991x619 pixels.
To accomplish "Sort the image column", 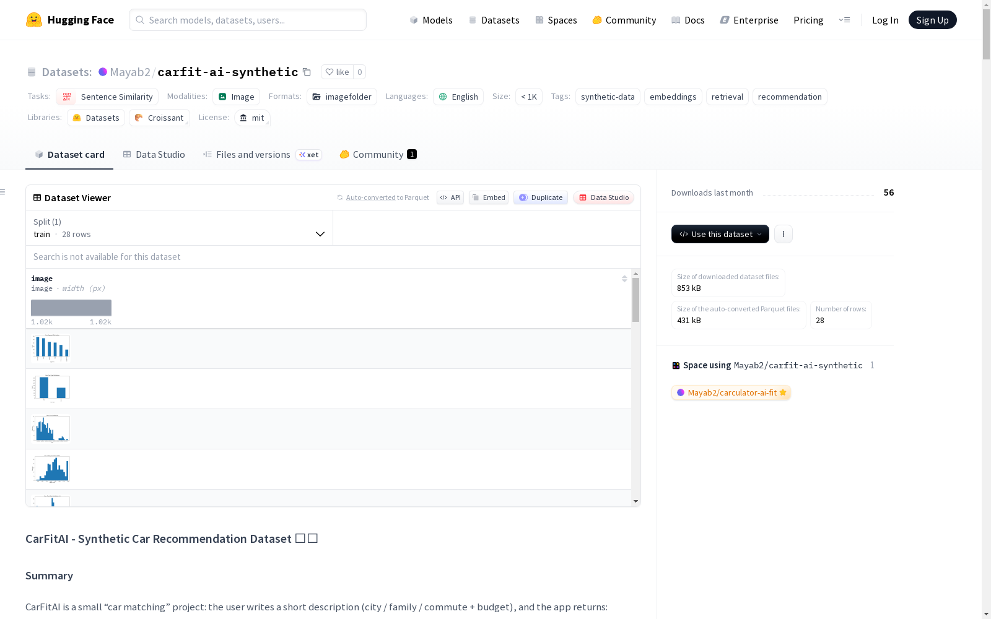I will point(624,279).
